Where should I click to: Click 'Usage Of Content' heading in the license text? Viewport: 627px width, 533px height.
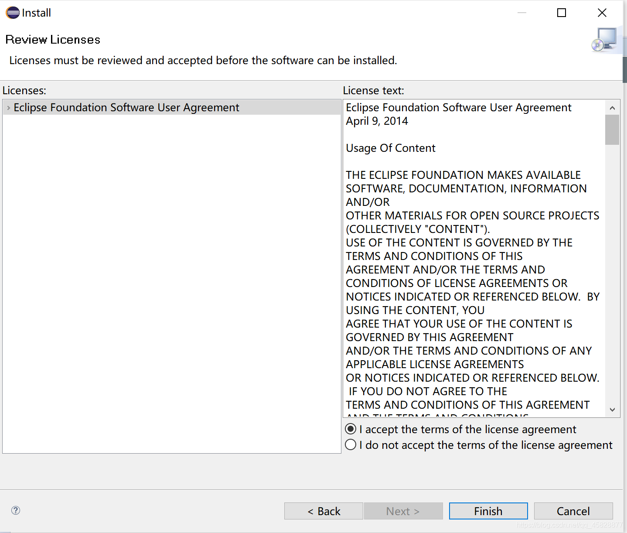click(391, 148)
